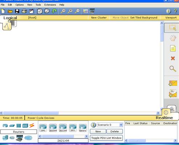Click Toggle PDU List Window button

point(106,138)
